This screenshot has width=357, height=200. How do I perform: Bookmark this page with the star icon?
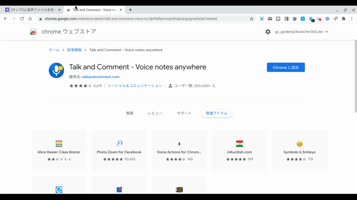click(251, 19)
